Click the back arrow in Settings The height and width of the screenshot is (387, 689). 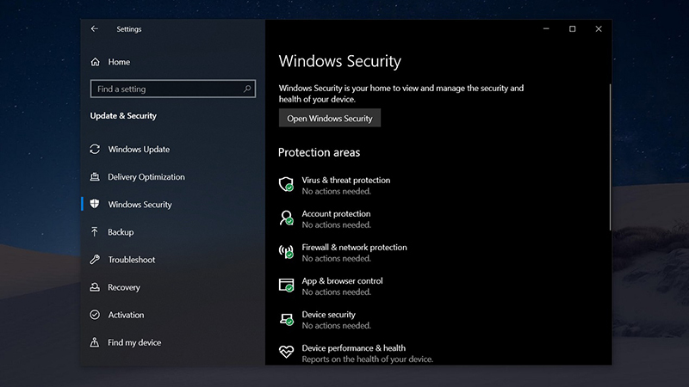(x=95, y=29)
